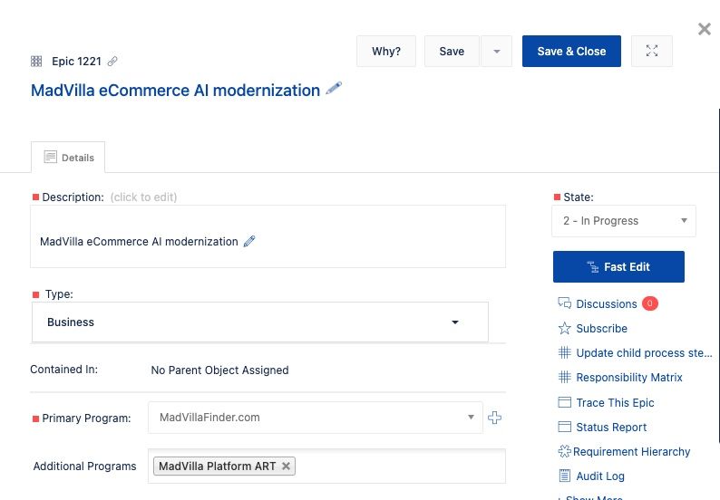Click the red Discussions count badge
This screenshot has width=720, height=500.
(650, 303)
